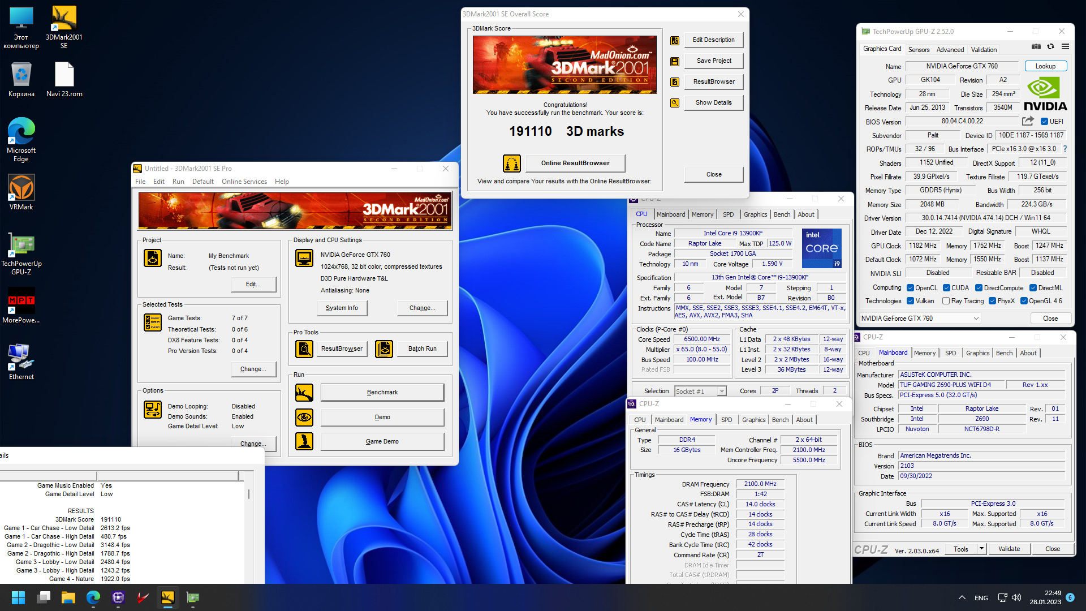This screenshot has height=611, width=1086.
Task: Click the Pro Tools ResultBrowser magnifier icon
Action: point(304,349)
